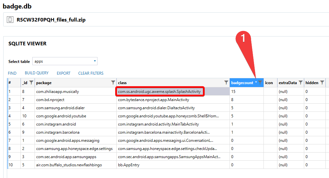Open filter for the class column

click(226, 82)
